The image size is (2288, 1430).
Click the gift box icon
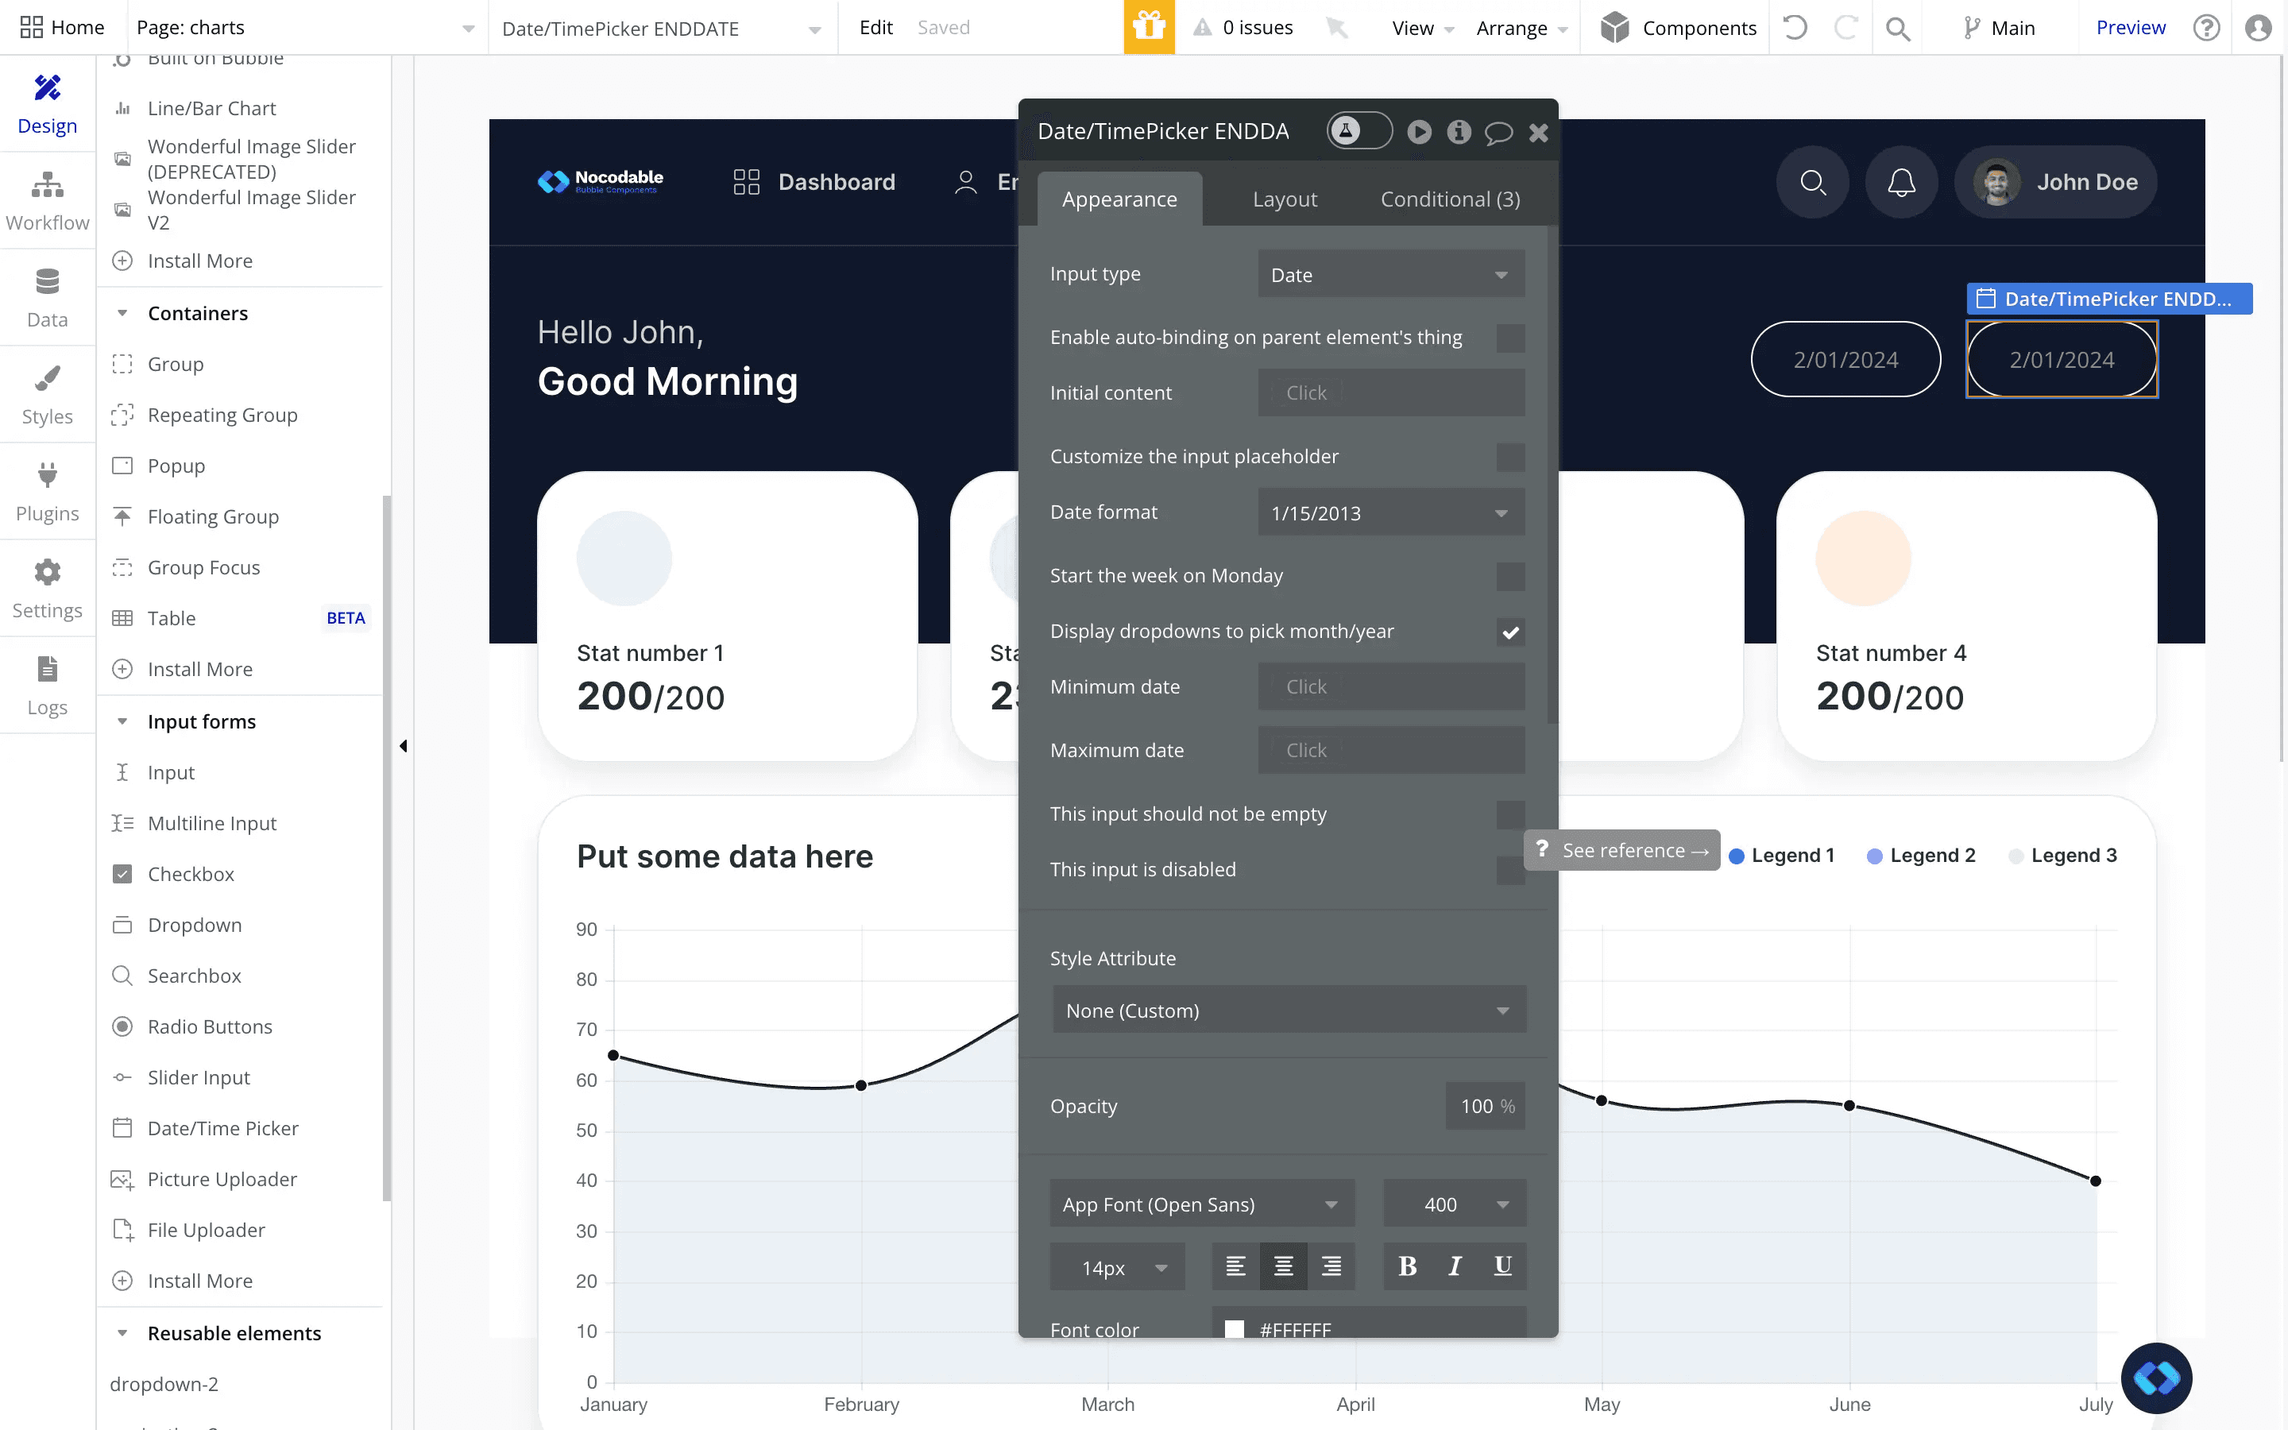pyautogui.click(x=1149, y=28)
